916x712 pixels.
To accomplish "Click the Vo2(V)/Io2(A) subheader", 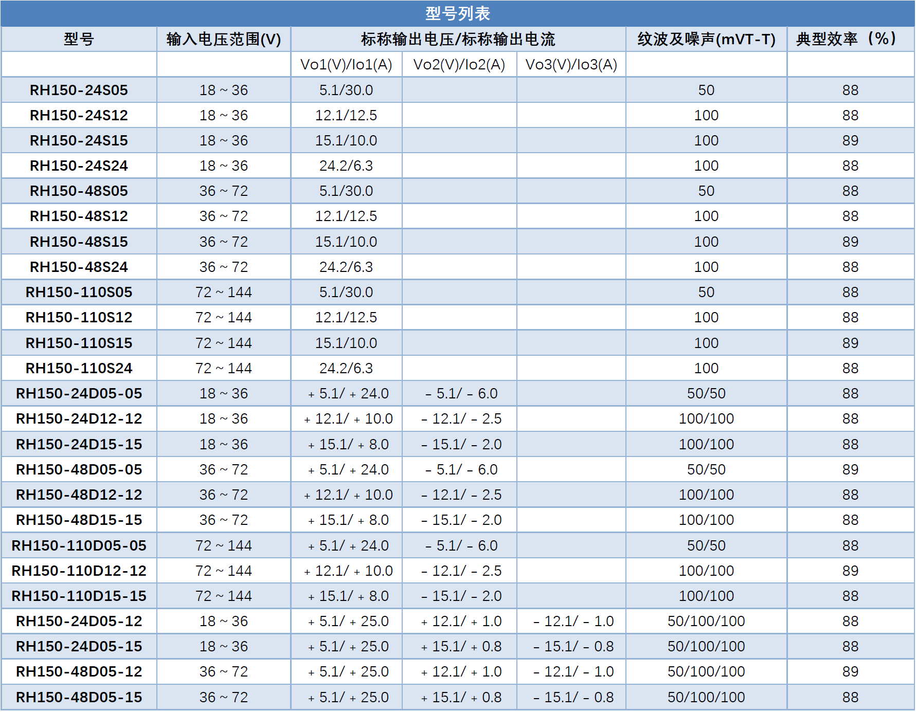I will click(459, 65).
